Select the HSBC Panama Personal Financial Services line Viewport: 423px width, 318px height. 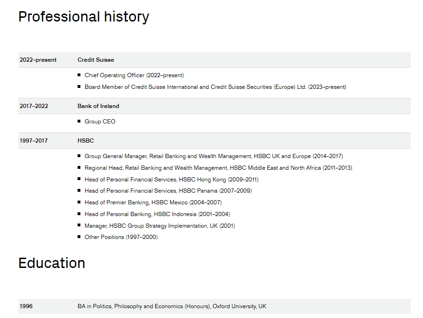click(168, 191)
